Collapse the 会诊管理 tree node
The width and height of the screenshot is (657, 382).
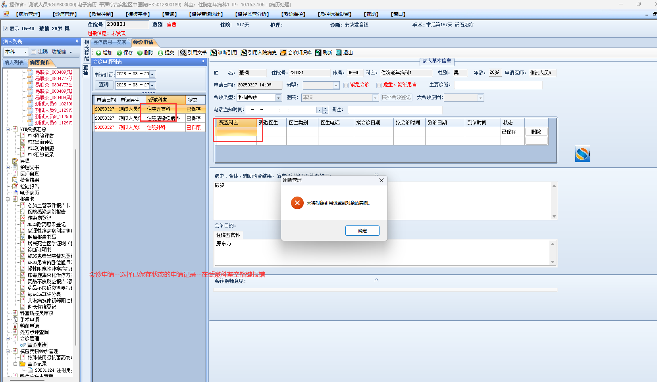coord(8,338)
